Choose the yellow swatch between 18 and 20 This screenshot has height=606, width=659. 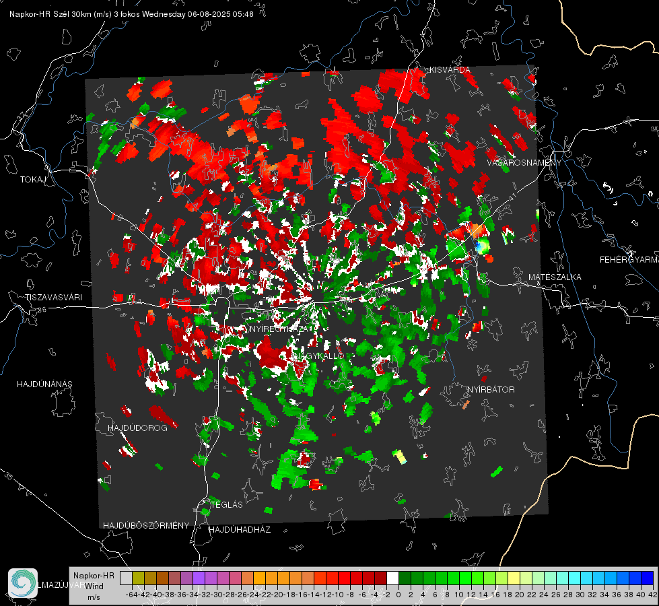coord(514,578)
